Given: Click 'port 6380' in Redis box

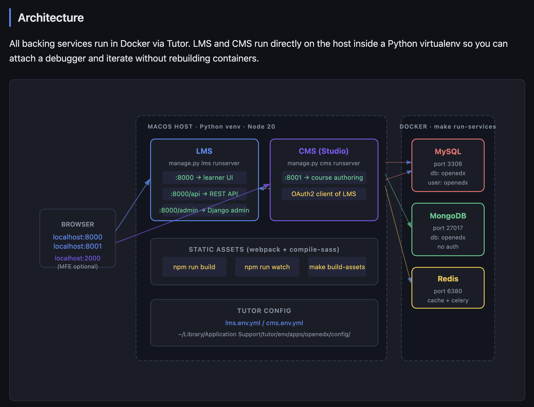Looking at the screenshot, I should [448, 291].
